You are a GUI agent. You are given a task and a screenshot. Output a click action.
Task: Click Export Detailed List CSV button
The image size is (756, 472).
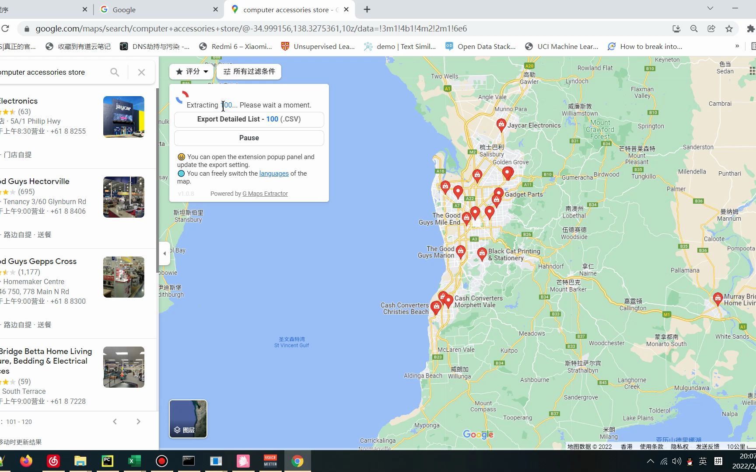point(249,119)
